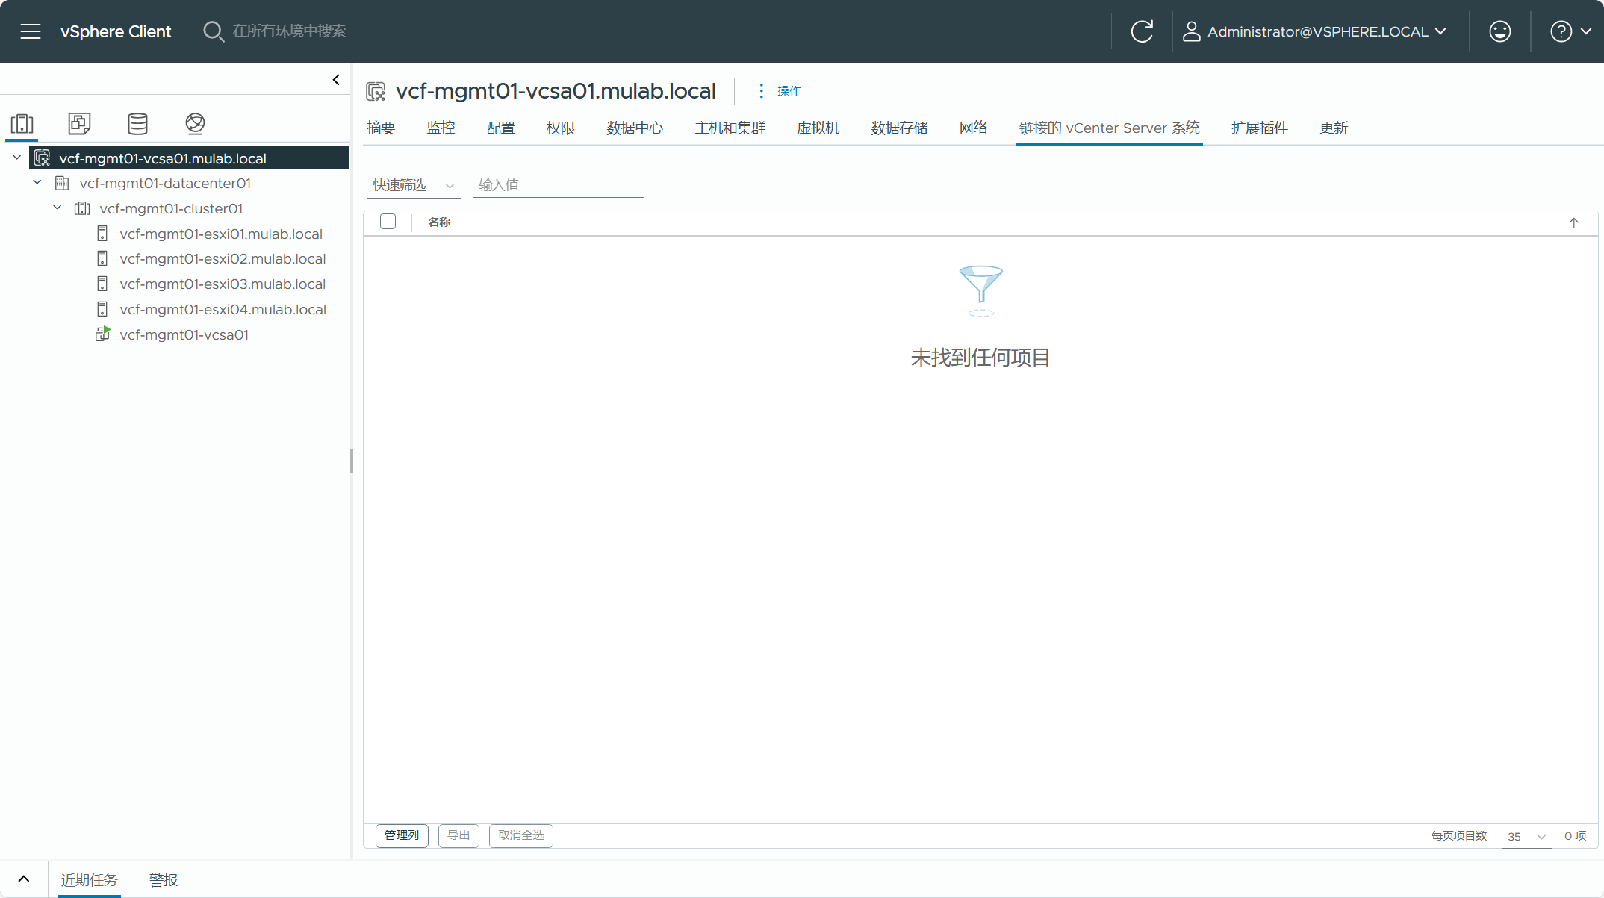Switch to the 摘要 tab

click(x=381, y=128)
